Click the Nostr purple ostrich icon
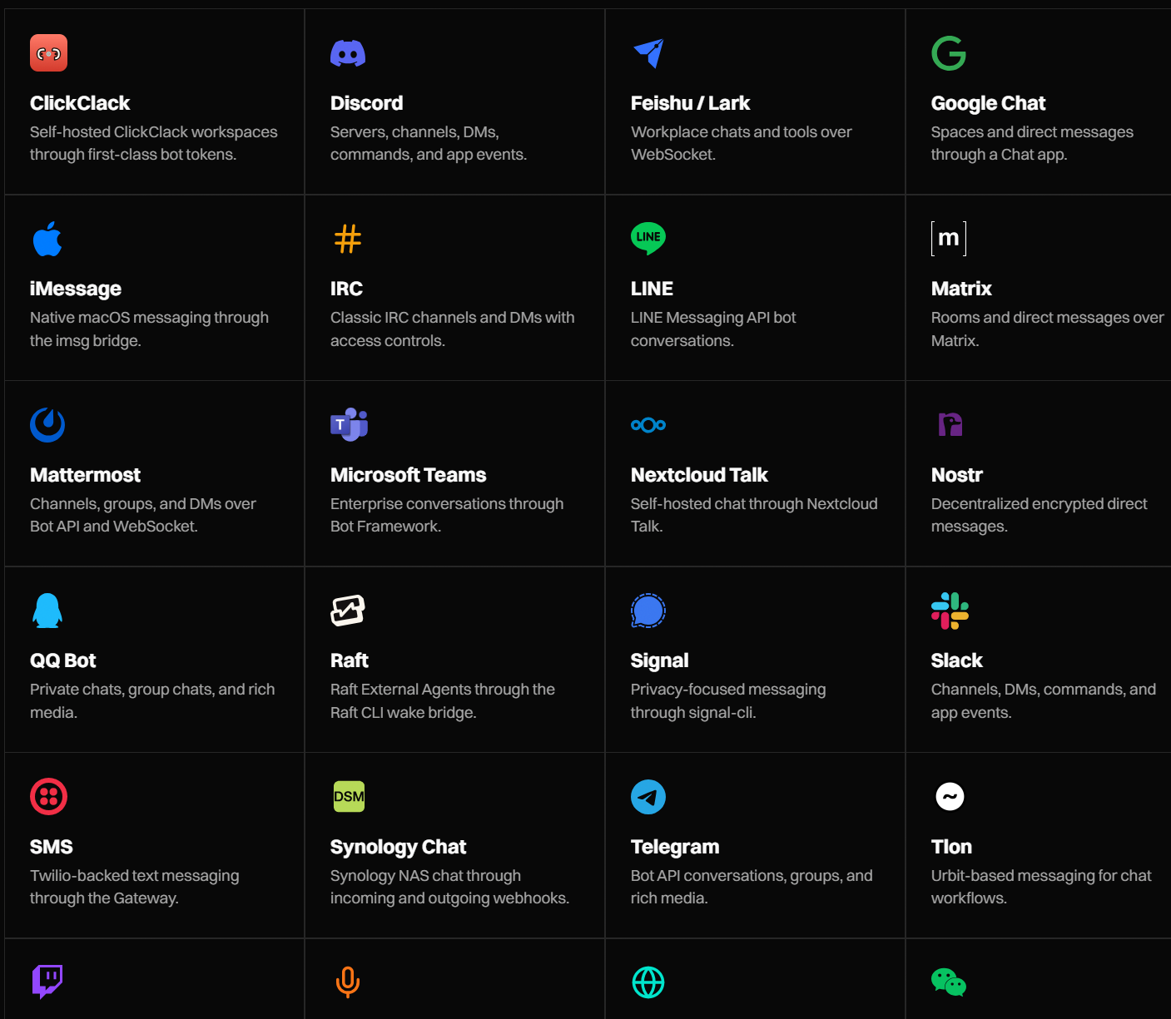 coord(950,424)
